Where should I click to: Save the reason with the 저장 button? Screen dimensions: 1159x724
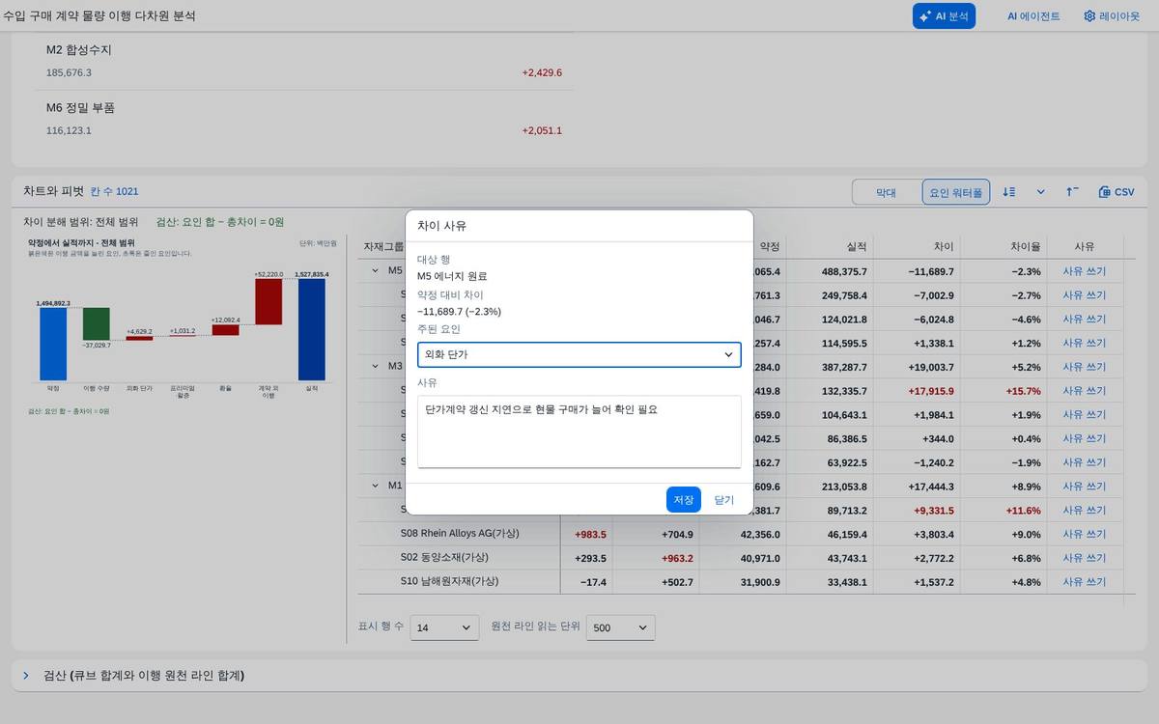[684, 499]
